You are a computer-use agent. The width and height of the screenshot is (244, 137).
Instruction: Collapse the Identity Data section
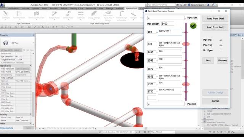(30, 65)
